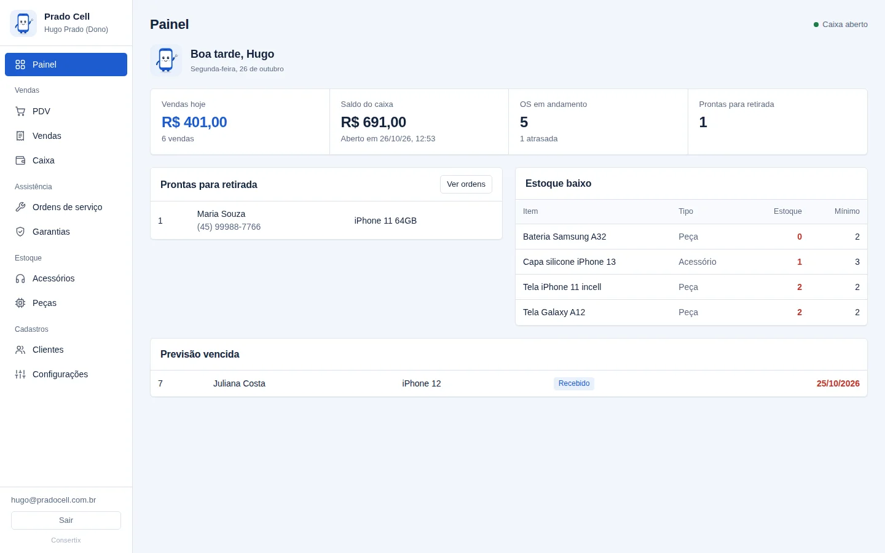Click the Caixa aberto status label

845,25
